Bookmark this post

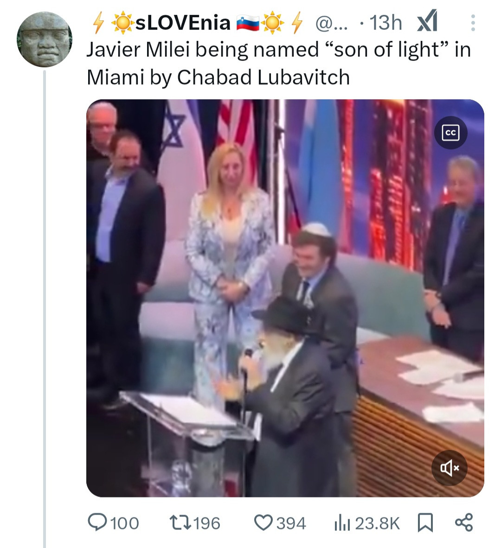tap(425, 523)
